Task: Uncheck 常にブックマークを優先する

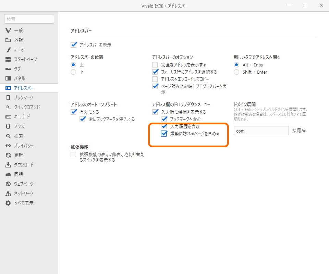Action: click(x=83, y=119)
